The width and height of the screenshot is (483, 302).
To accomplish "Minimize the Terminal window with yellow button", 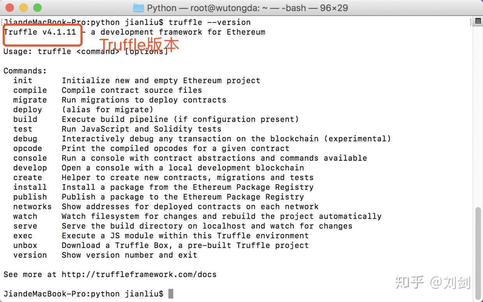I will (23, 7).
